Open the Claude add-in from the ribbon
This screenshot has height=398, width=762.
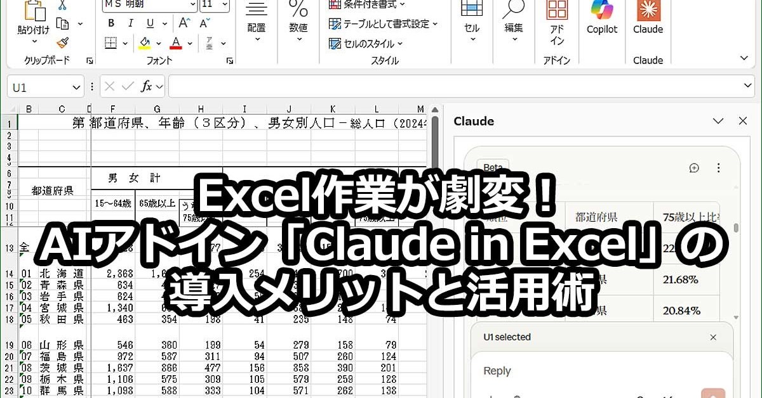(x=648, y=18)
